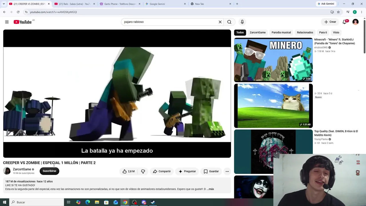Click the Preguntar ask button
Image resolution: width=366 pixels, height=206 pixels.
click(187, 171)
